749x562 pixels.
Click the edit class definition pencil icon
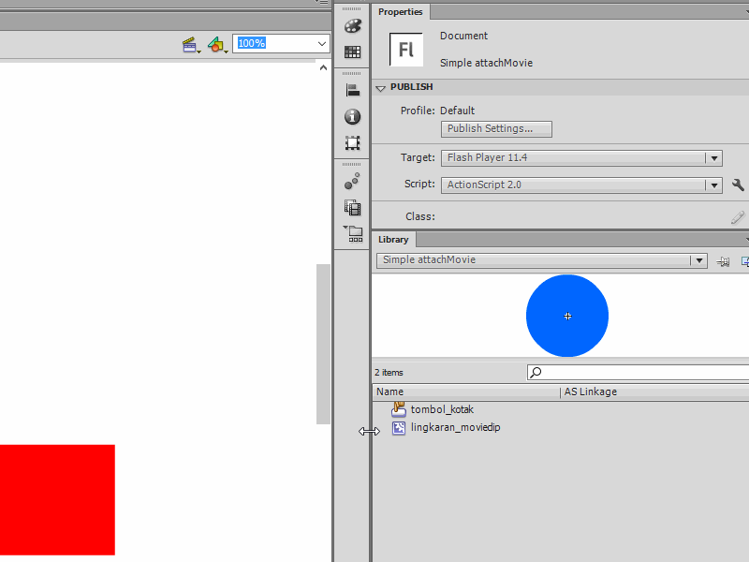pos(738,216)
